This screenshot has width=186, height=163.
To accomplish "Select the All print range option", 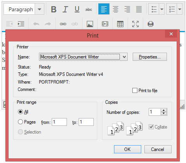I will pos(20,112).
